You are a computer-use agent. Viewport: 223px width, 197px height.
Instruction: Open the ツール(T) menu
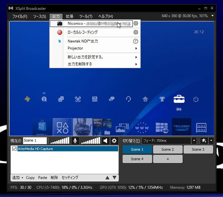(x=86, y=16)
